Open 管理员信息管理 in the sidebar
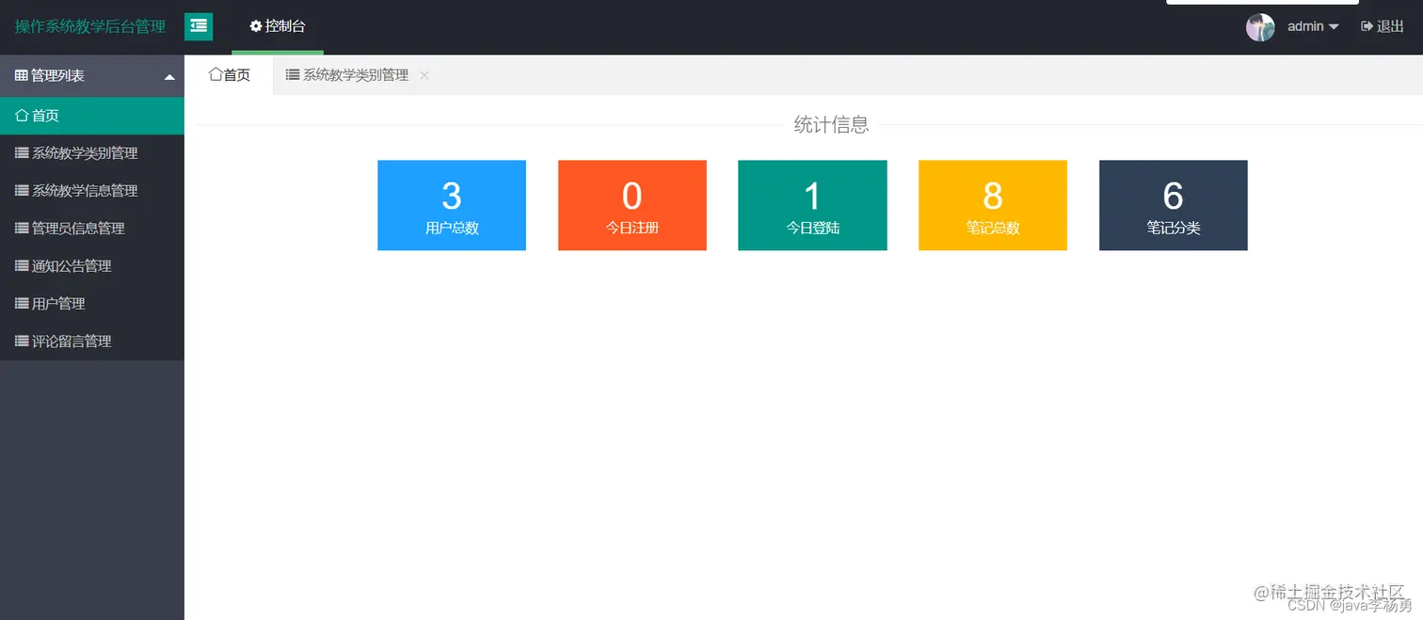 (92, 229)
